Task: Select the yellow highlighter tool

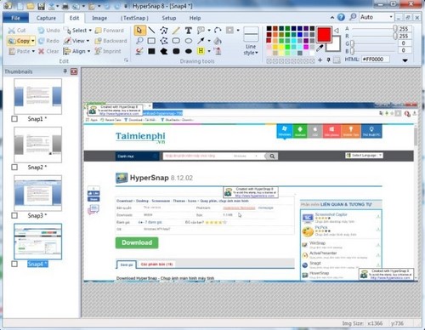Action: 201,51
